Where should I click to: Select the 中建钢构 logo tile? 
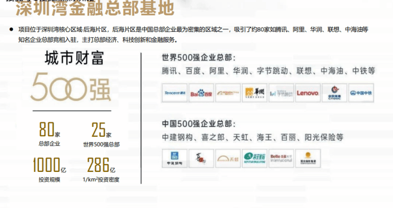tap(174, 159)
